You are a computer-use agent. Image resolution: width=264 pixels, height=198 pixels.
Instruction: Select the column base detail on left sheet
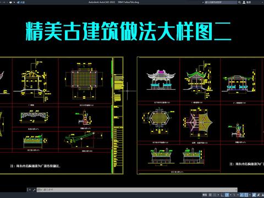click(84, 118)
